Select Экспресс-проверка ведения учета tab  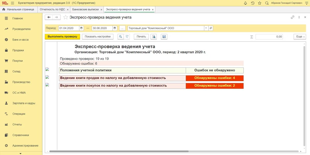coord(128,9)
